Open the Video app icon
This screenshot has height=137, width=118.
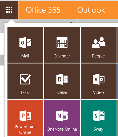(x=98, y=79)
